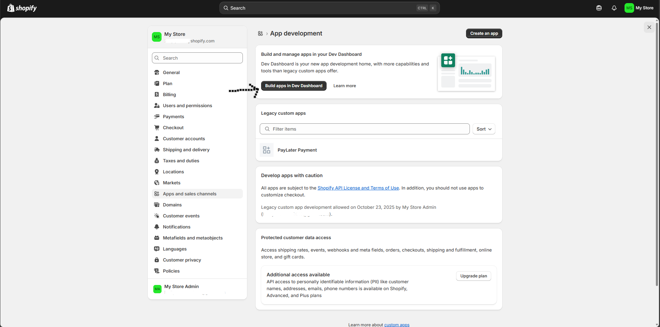Click the Upgrade plan button

click(x=474, y=276)
